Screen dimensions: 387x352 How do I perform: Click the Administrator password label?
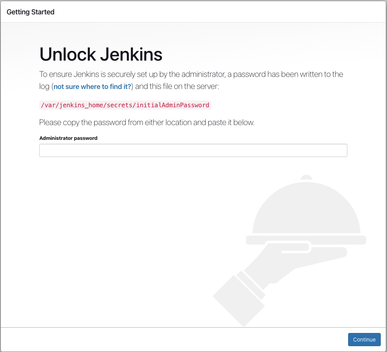coord(68,138)
